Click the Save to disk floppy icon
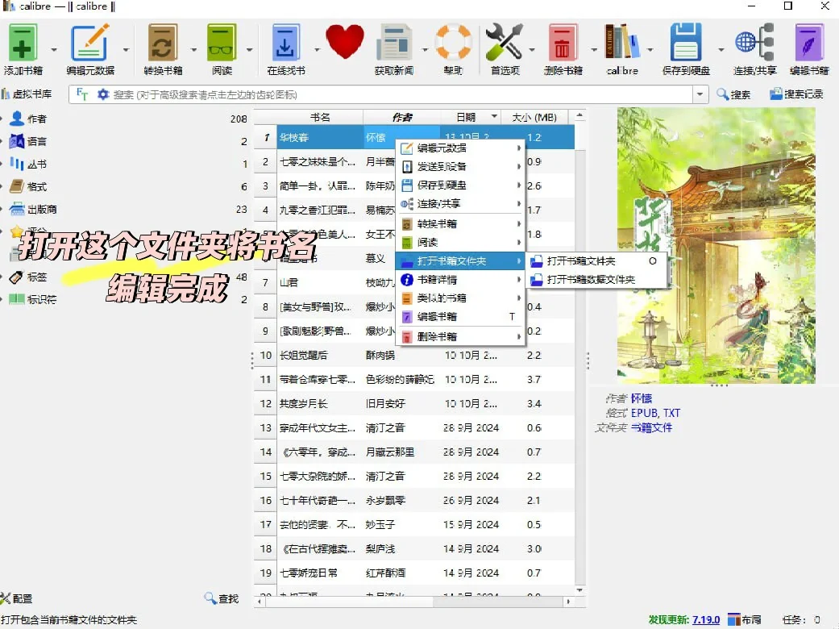This screenshot has height=629, width=839. [685, 43]
